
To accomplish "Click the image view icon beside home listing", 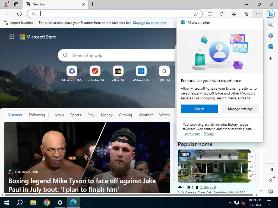I will pos(251,166).
